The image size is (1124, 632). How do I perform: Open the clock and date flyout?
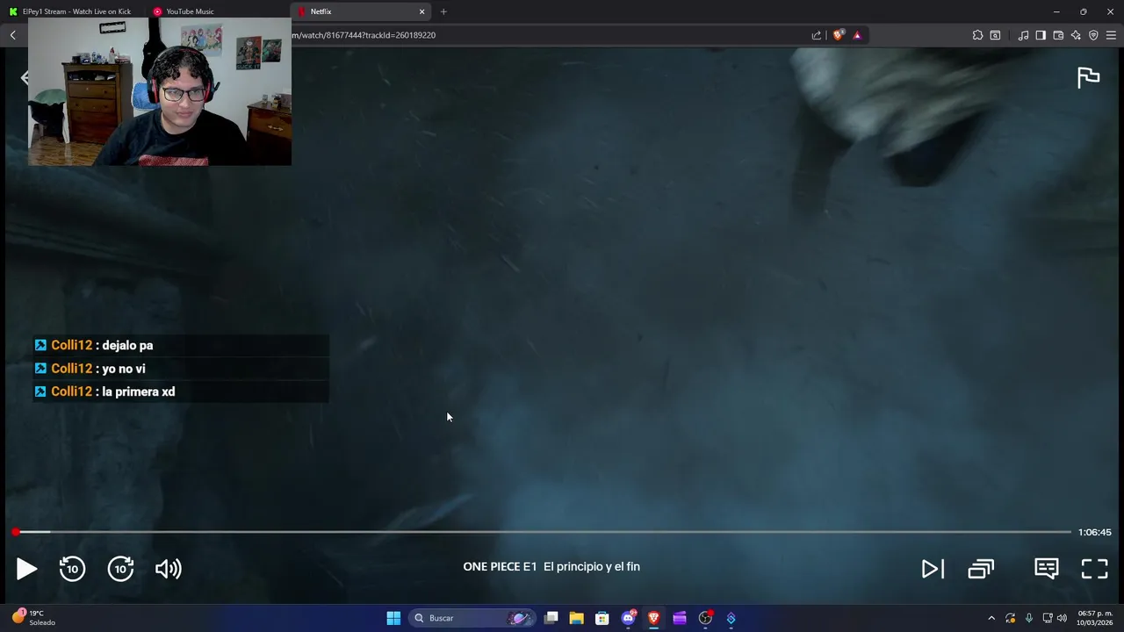(x=1095, y=618)
